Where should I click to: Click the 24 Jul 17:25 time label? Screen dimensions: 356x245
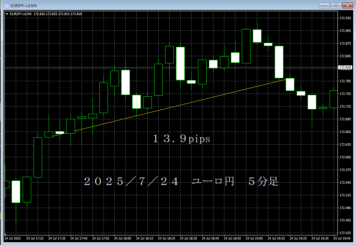click(x=35, y=238)
